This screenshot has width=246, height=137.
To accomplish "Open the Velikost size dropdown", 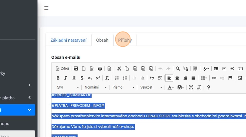I will (x=151, y=87).
